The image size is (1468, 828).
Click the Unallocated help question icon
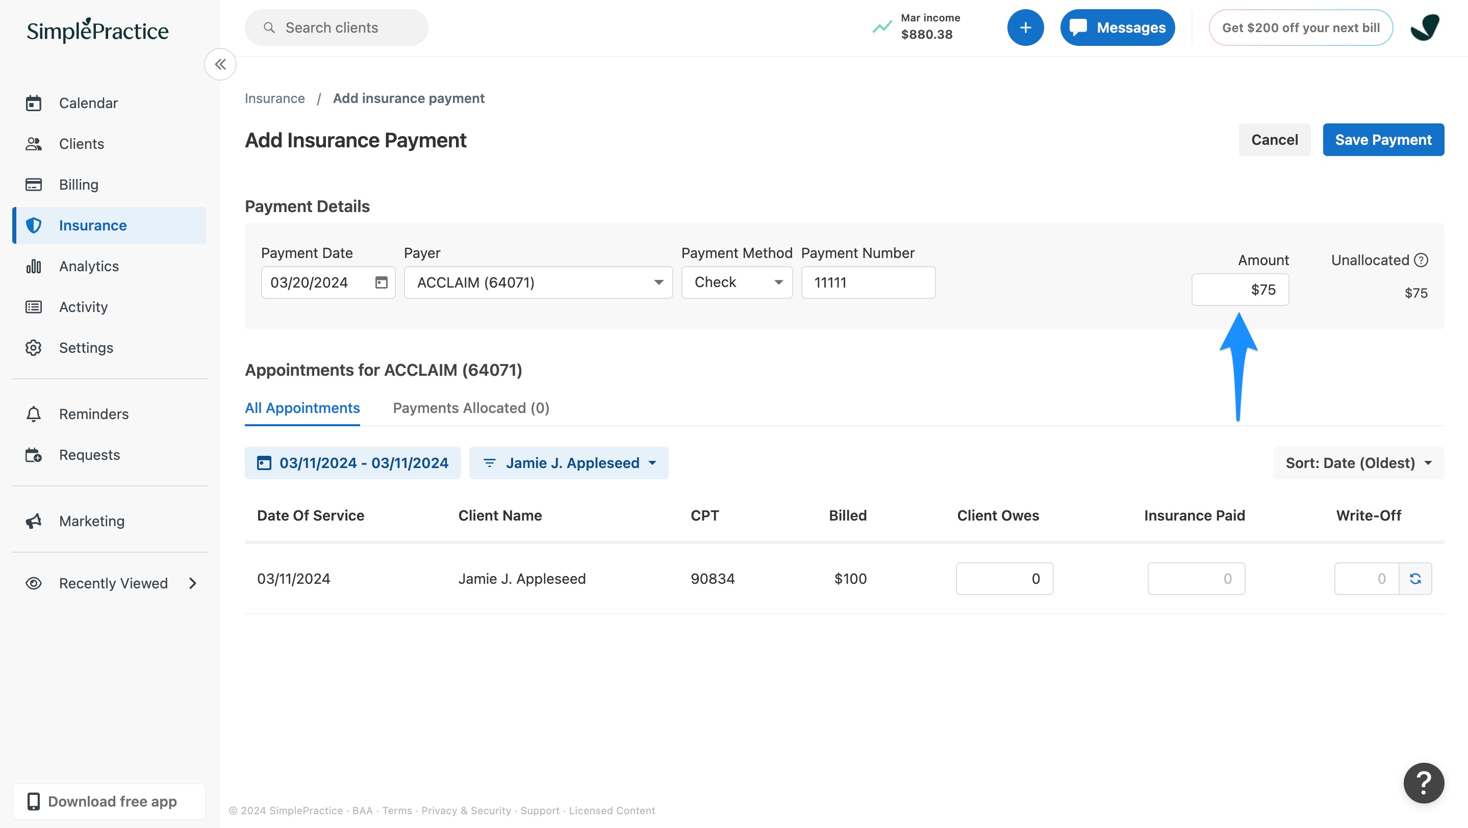[1421, 260]
